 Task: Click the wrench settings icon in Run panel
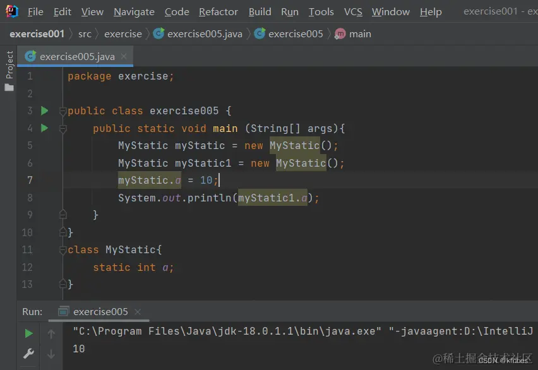[28, 353]
